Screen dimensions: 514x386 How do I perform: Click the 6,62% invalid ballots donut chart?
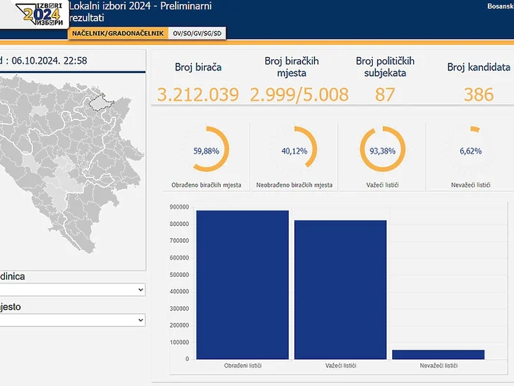(x=470, y=150)
